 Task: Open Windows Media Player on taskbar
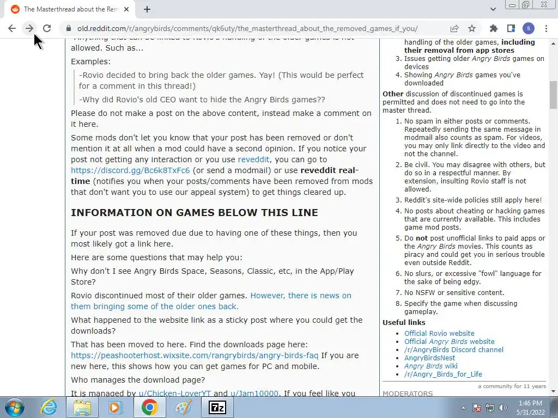[116, 407]
